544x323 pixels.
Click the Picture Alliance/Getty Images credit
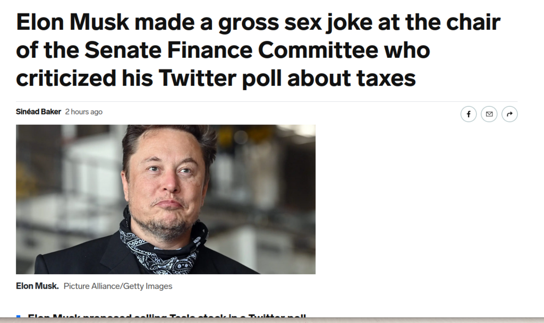[118, 286]
